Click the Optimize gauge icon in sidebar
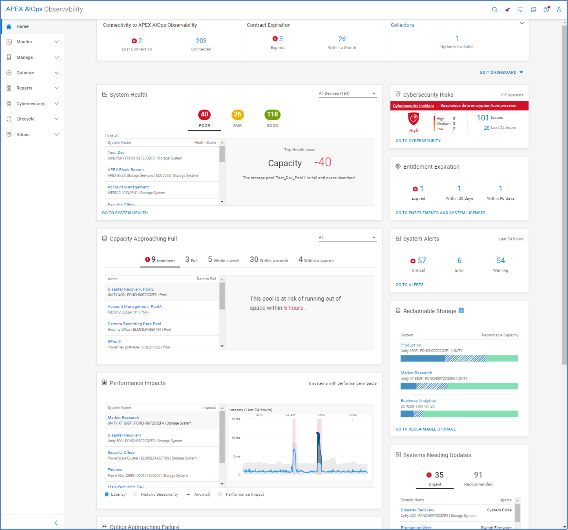 point(9,73)
